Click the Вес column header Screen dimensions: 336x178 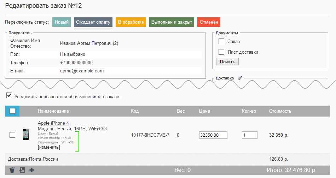pyautogui.click(x=181, y=111)
